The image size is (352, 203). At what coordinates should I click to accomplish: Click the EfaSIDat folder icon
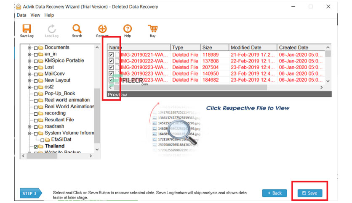47,140
